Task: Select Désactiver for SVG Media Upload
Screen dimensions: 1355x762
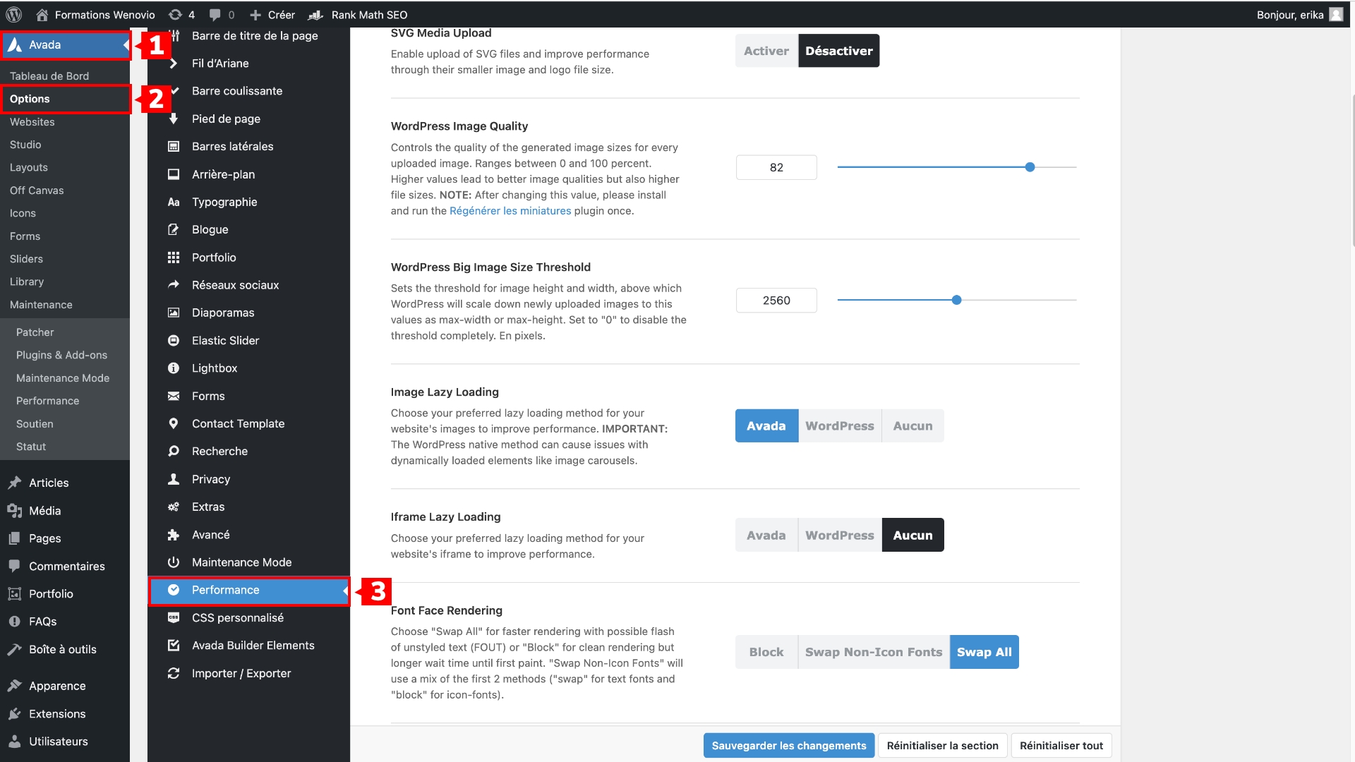Action: [x=839, y=51]
